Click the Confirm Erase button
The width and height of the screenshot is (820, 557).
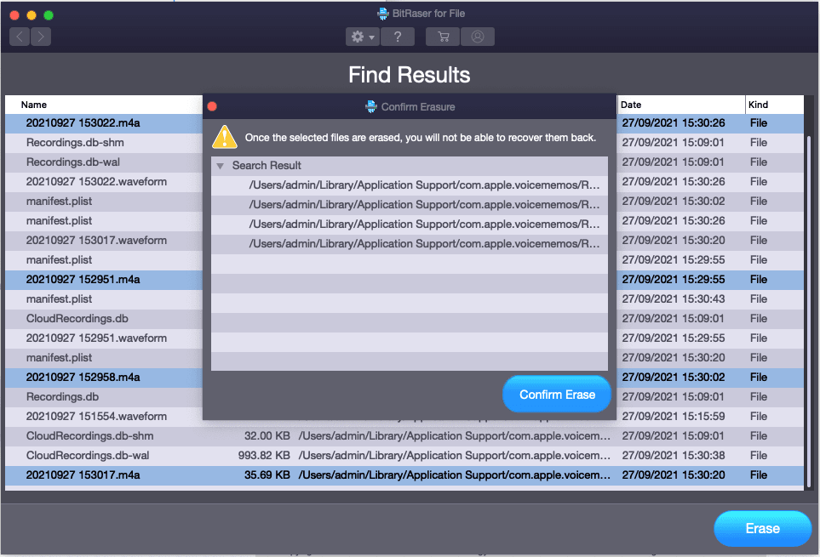click(557, 395)
